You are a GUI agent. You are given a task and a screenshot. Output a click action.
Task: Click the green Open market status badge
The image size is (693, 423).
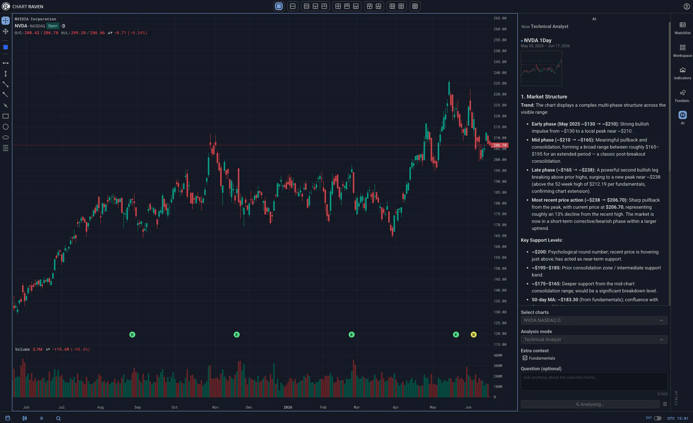[53, 26]
